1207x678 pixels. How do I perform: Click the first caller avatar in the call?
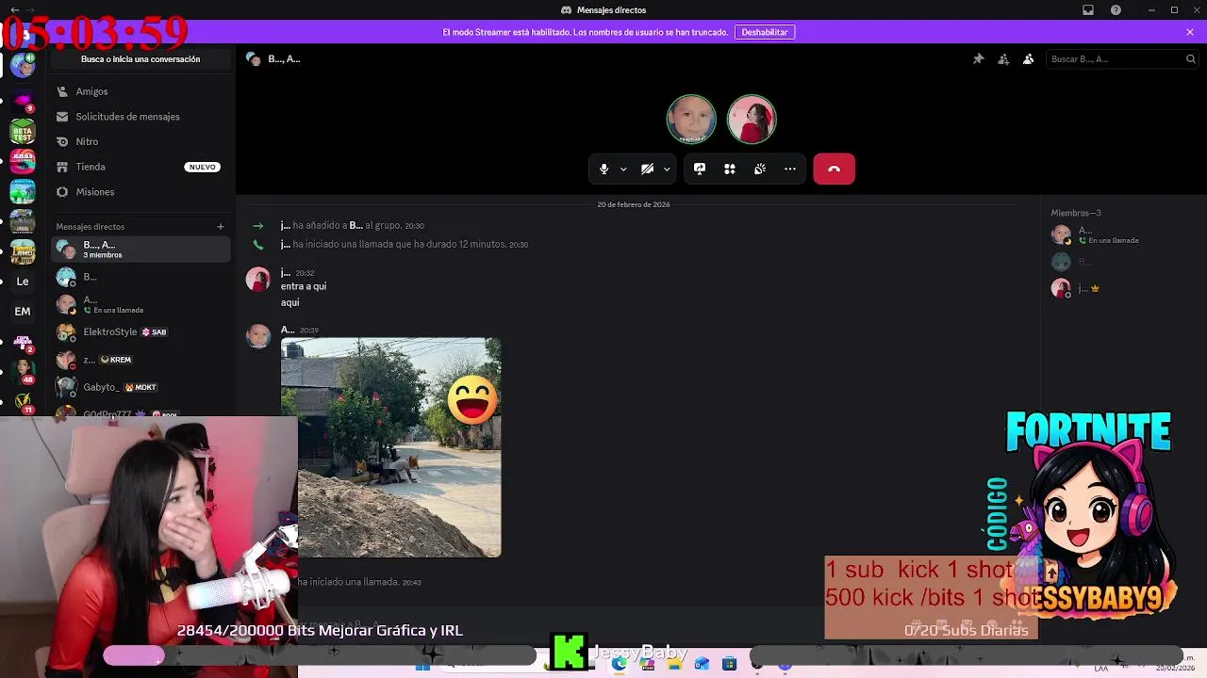[691, 120]
